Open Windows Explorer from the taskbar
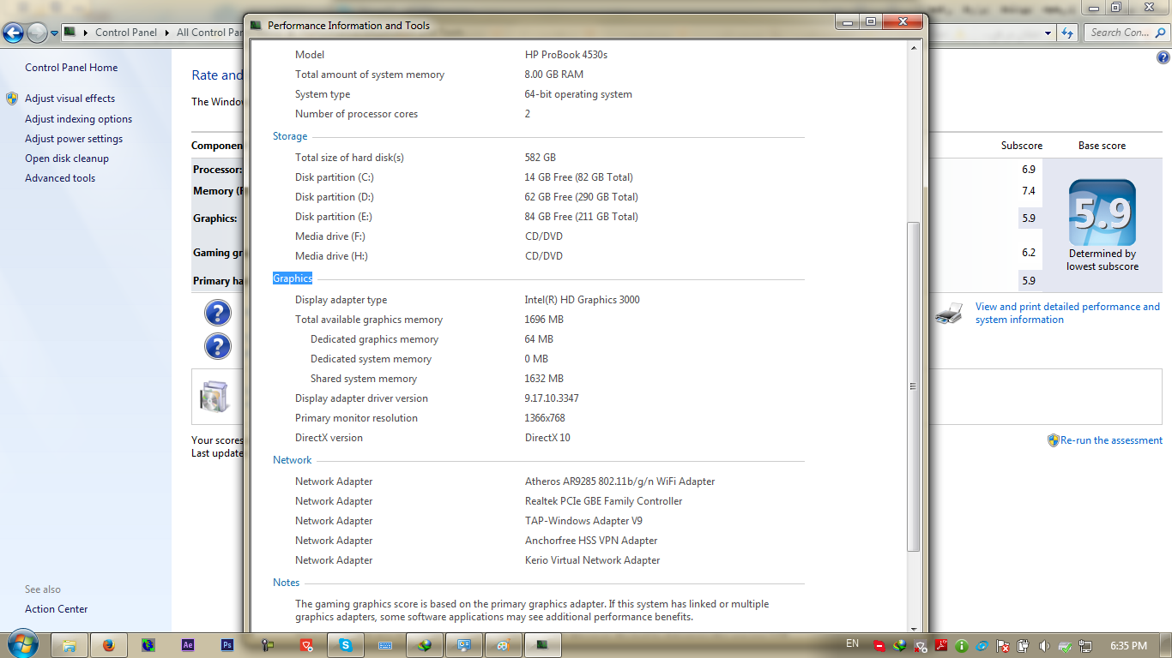1172x658 pixels. (69, 645)
